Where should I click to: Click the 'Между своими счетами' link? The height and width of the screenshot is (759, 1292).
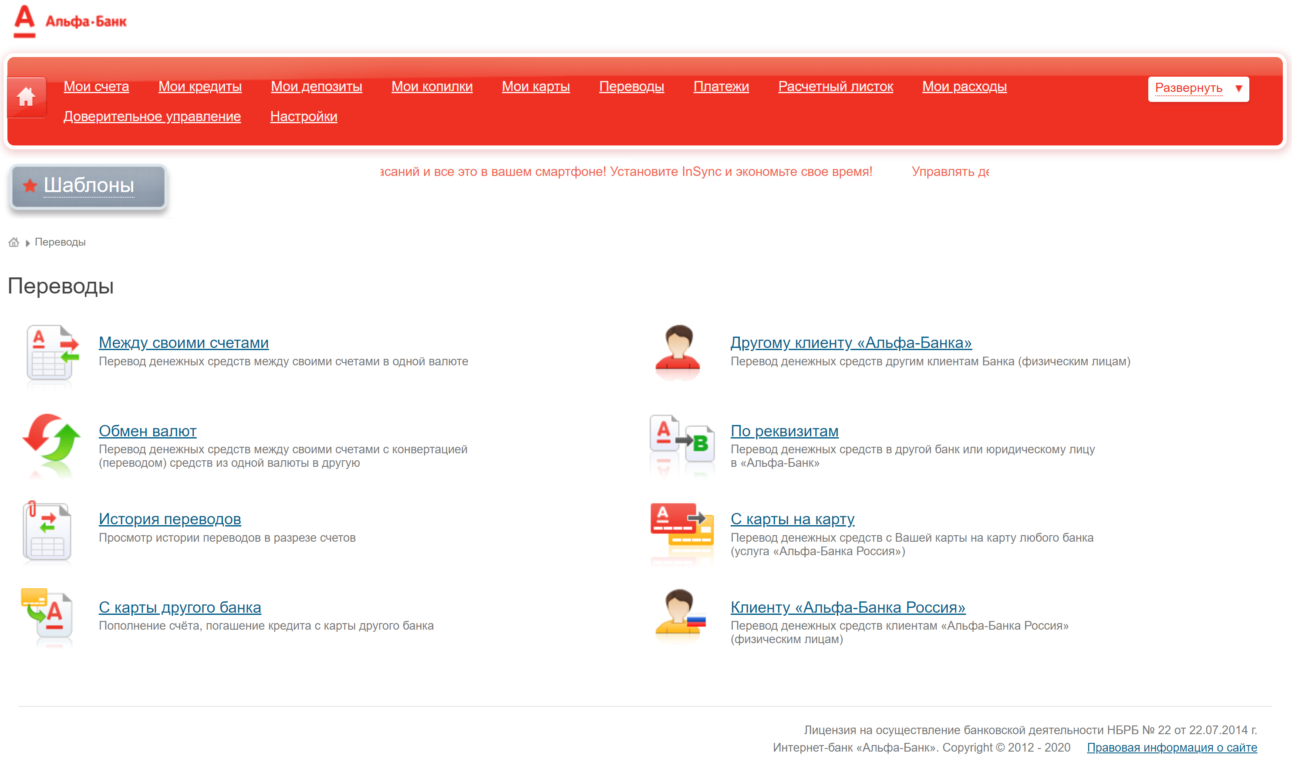[x=184, y=343]
